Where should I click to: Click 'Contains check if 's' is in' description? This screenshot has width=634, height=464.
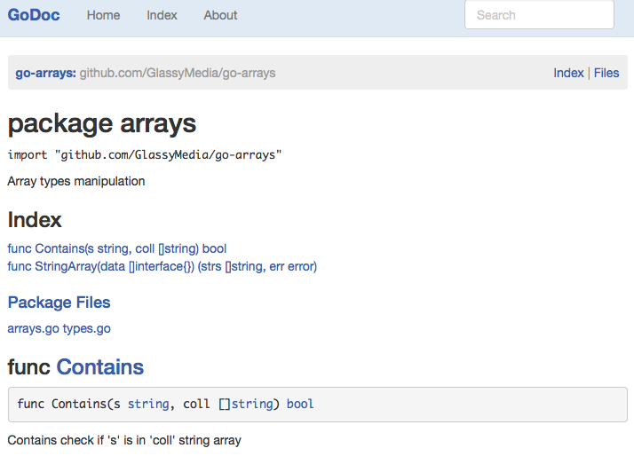click(x=124, y=440)
